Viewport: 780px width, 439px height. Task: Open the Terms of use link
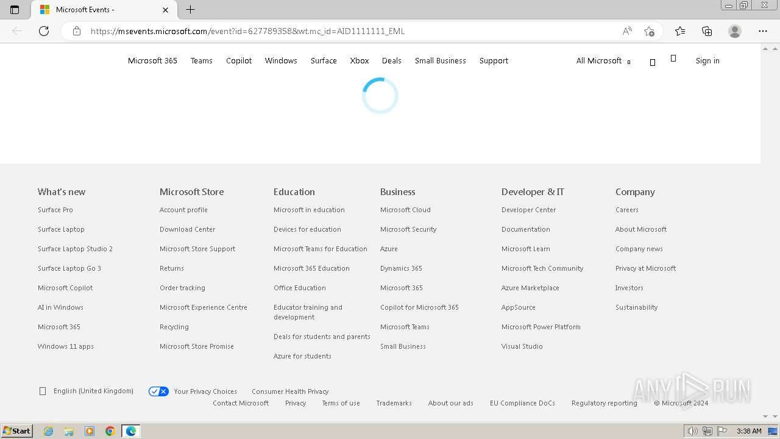coord(341,403)
